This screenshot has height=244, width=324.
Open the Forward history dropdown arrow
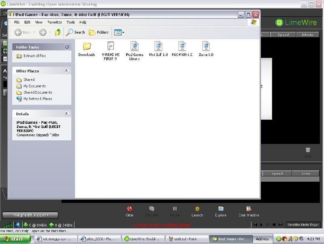(x=50, y=32)
